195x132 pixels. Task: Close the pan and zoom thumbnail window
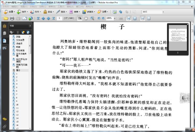pyautogui.click(x=188, y=24)
